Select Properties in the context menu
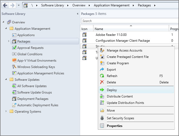Image resolution: width=179 pixels, height=136 pixels. coord(114,126)
